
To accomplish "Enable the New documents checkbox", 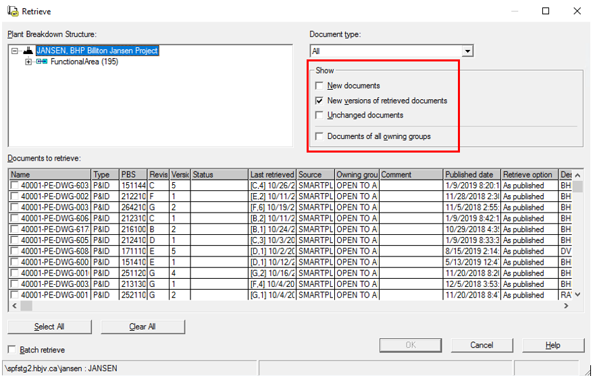I will [x=319, y=86].
